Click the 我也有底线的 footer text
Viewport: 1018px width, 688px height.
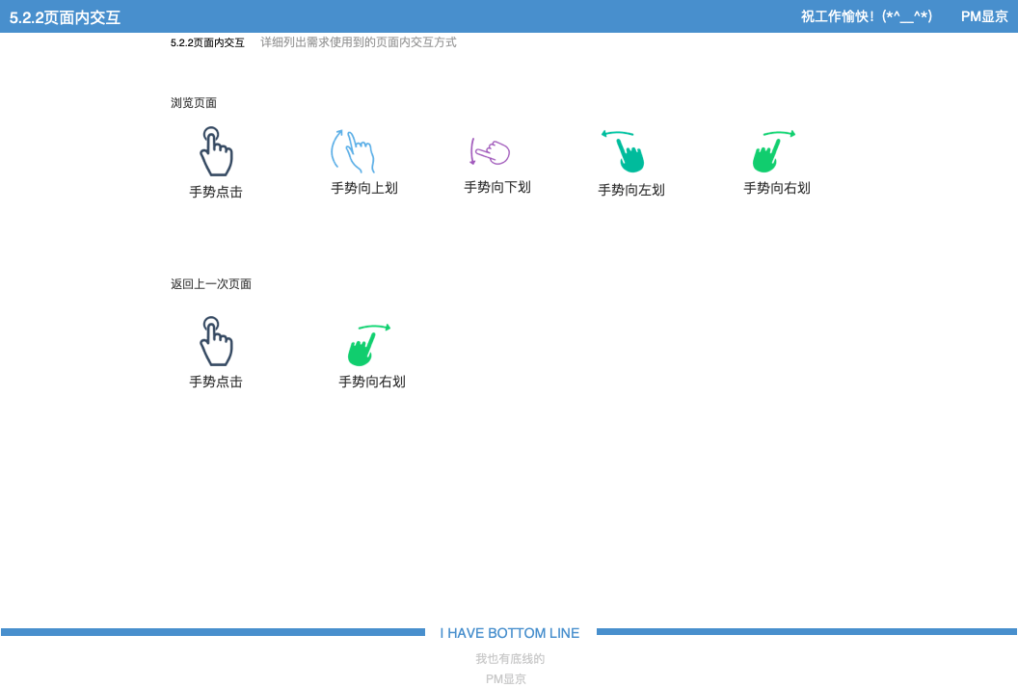click(510, 659)
